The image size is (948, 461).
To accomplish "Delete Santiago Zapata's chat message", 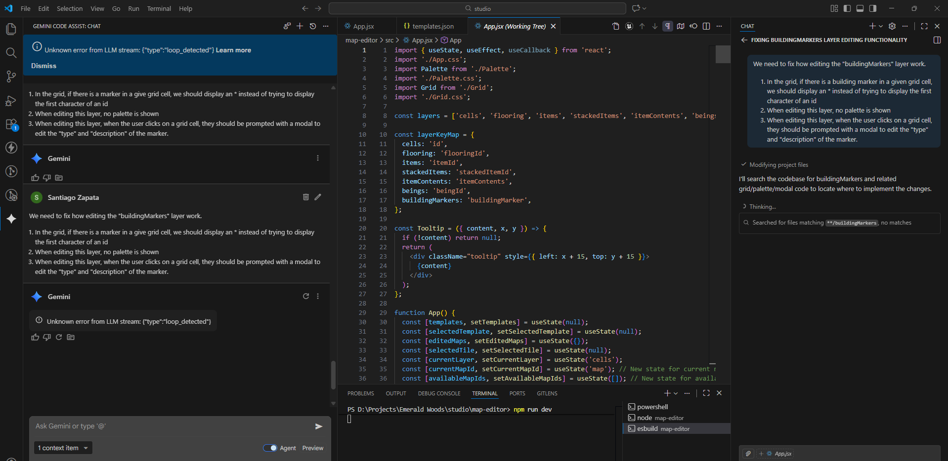I will 306,197.
